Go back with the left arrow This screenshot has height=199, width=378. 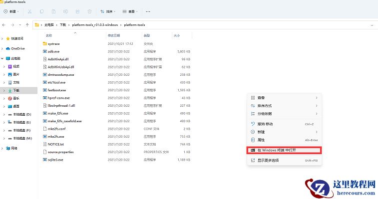[x=4, y=25]
